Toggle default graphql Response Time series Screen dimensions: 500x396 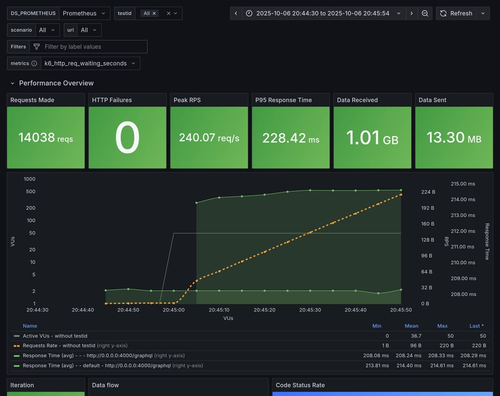(96, 366)
